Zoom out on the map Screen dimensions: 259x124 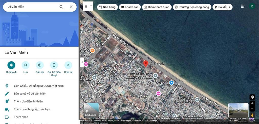[x=252, y=109]
